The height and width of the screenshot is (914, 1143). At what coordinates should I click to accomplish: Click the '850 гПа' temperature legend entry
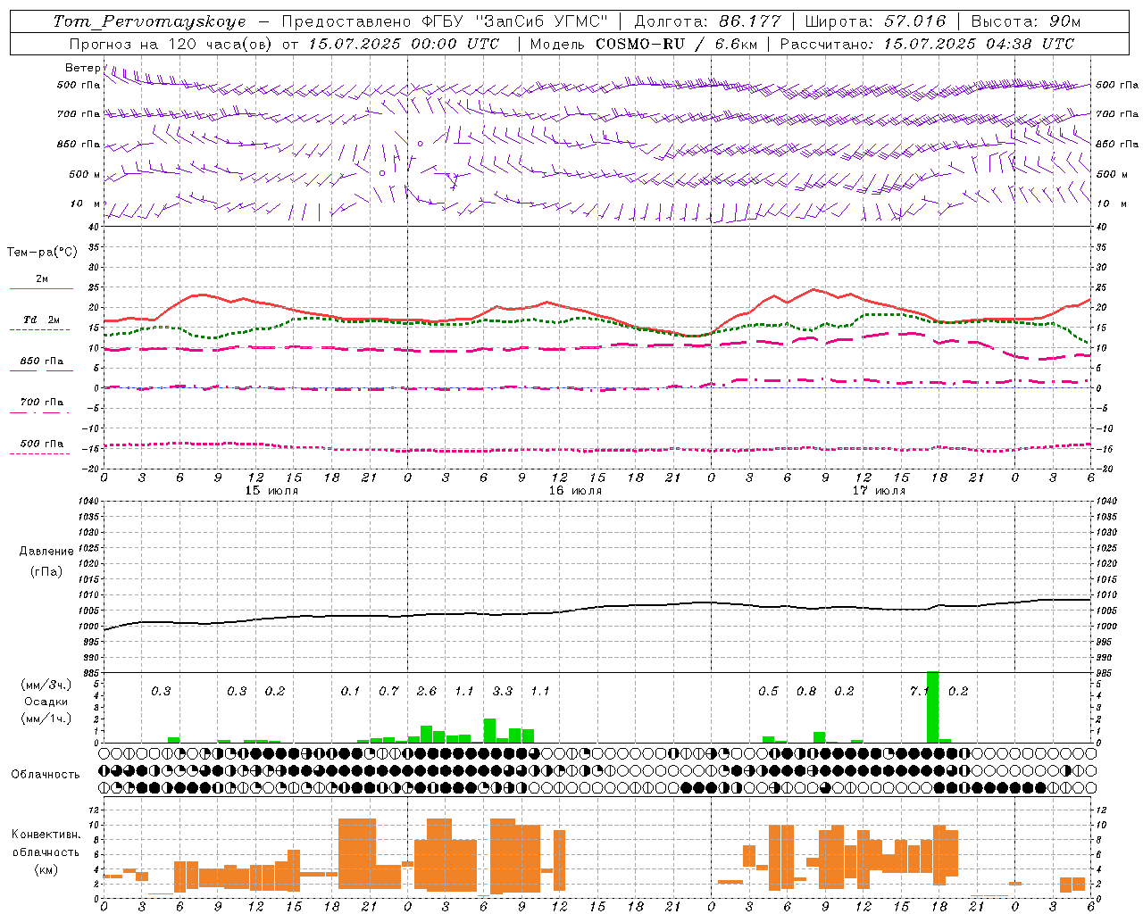(42, 361)
